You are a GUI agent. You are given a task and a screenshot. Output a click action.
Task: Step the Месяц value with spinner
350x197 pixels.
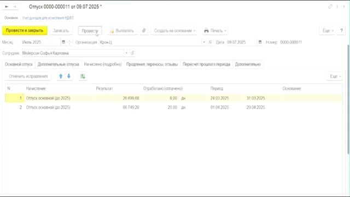click(x=69, y=42)
